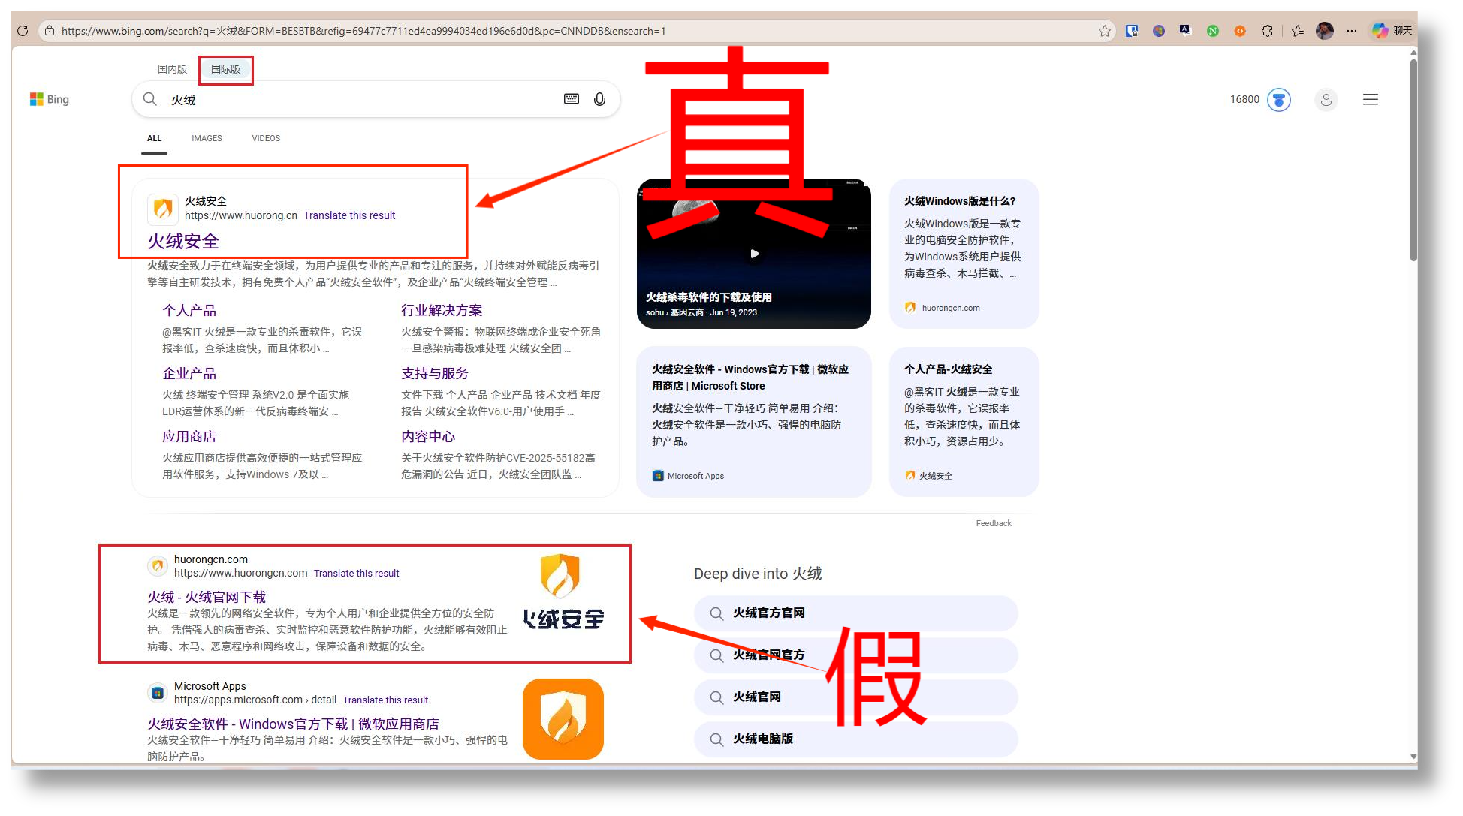Play the 火绒杀毒软件的下载及使用 video thumbnail
Screen dimensions: 1463x816
[753, 254]
